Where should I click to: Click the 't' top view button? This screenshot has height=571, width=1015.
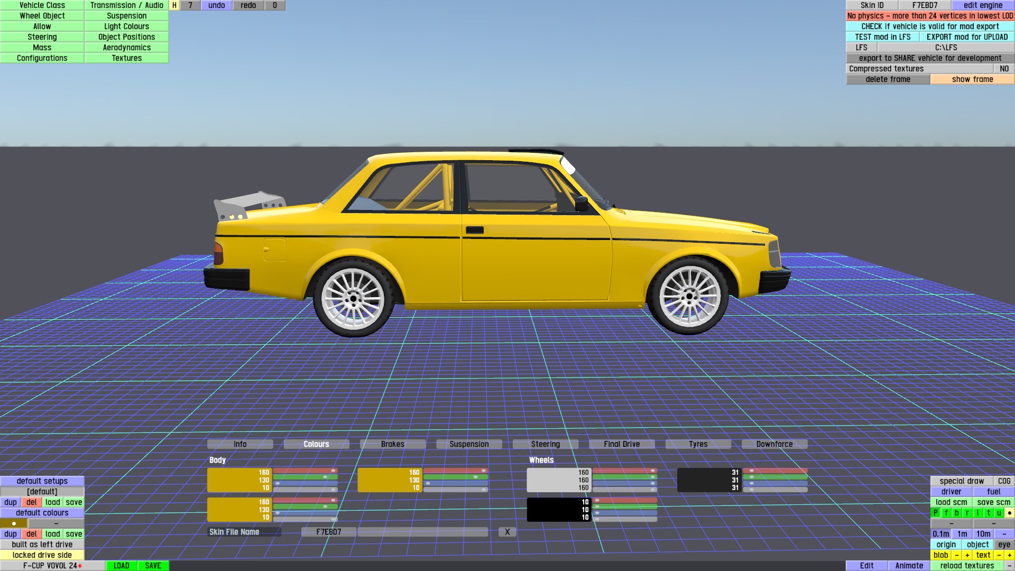(989, 513)
